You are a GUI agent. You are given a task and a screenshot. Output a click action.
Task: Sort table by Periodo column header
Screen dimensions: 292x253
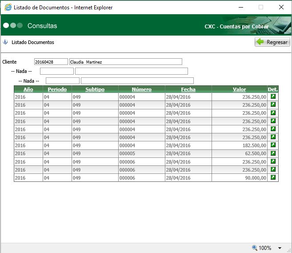pos(57,89)
